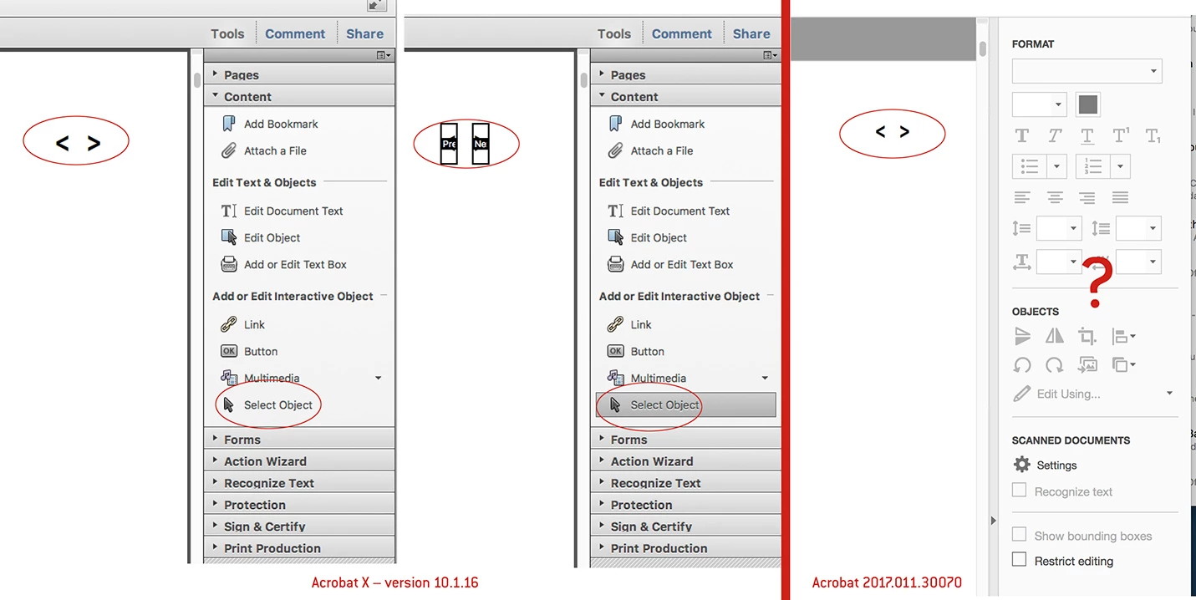The width and height of the screenshot is (1196, 600).
Task: Activate Select Object in the left Acrobat X panel
Action: (x=267, y=404)
